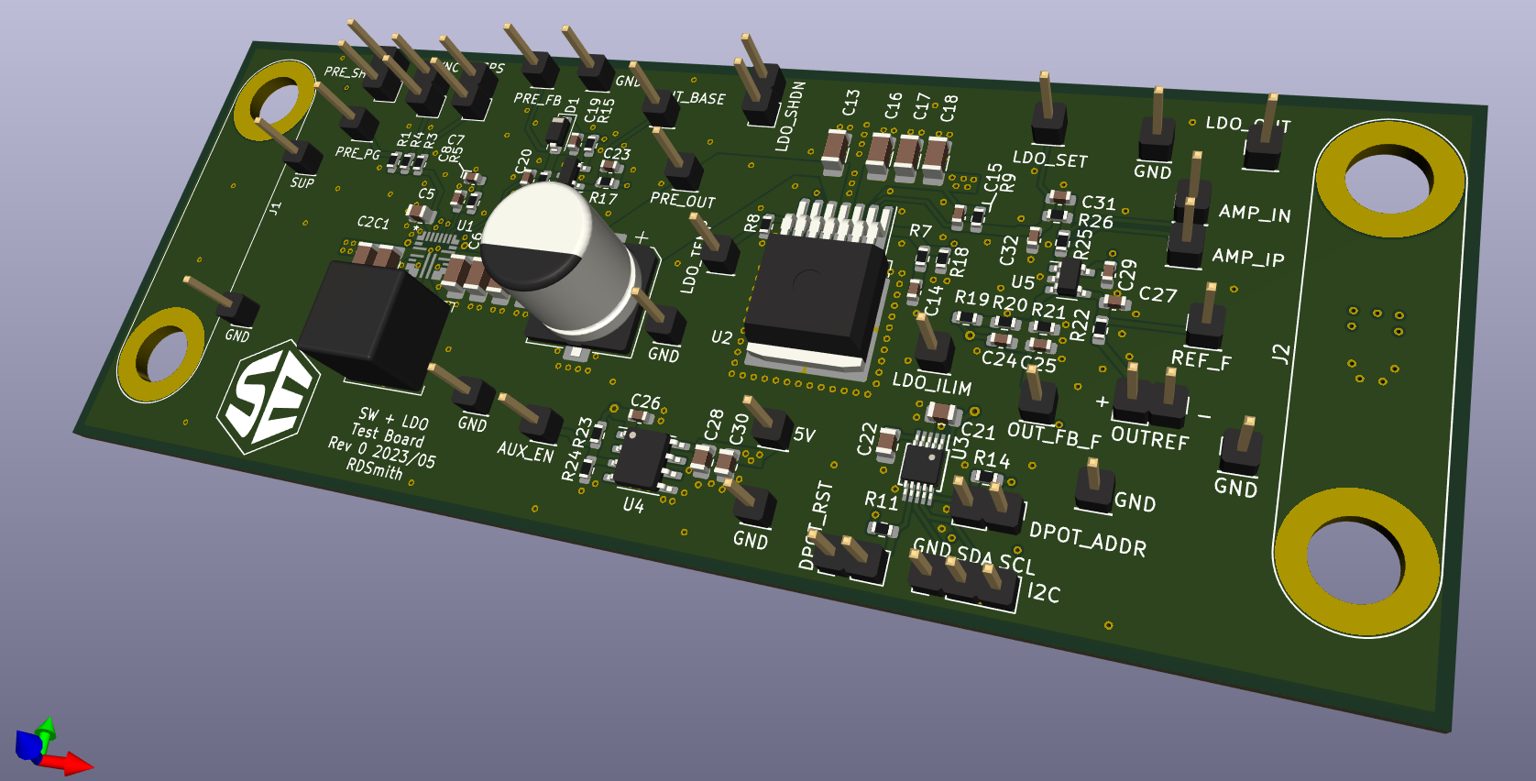Click the pin header above the LDO_SET label

[1048, 110]
